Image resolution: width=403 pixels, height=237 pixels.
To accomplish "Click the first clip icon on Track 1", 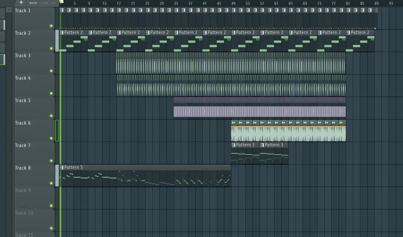I will tap(62, 10).
